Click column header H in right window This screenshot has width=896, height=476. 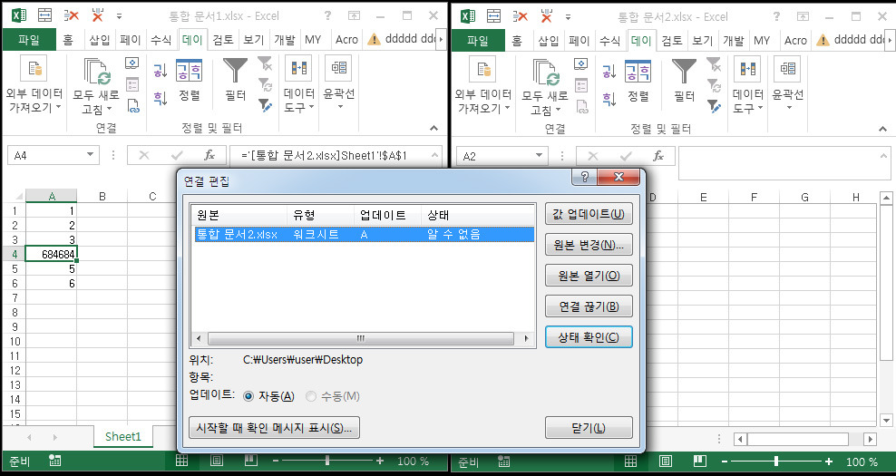click(855, 197)
